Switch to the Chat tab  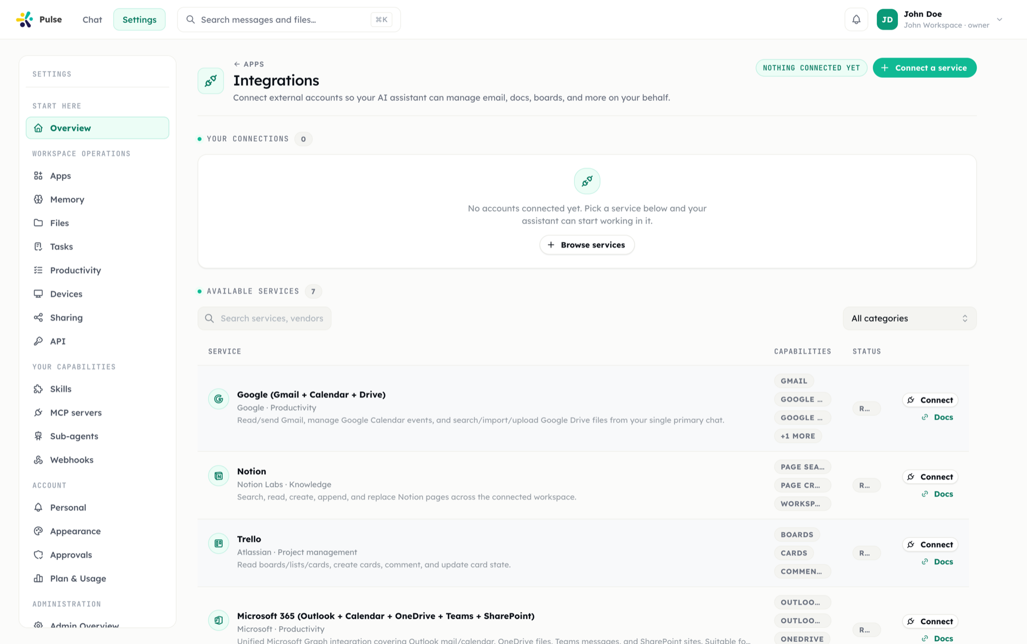tap(92, 19)
